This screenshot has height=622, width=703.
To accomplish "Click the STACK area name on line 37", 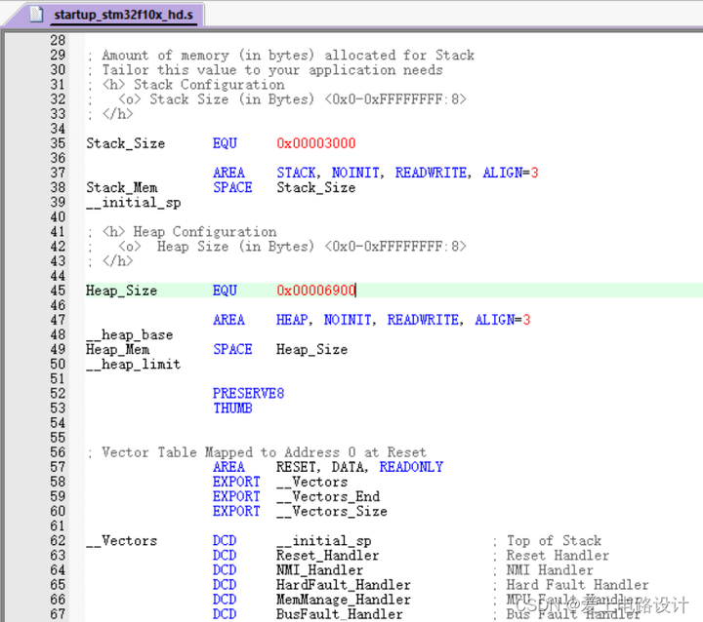I will 297,173.
